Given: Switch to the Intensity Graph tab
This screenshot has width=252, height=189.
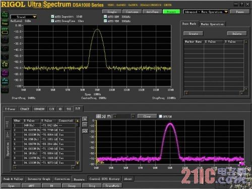Looking at the screenshot, I should point(39,179).
